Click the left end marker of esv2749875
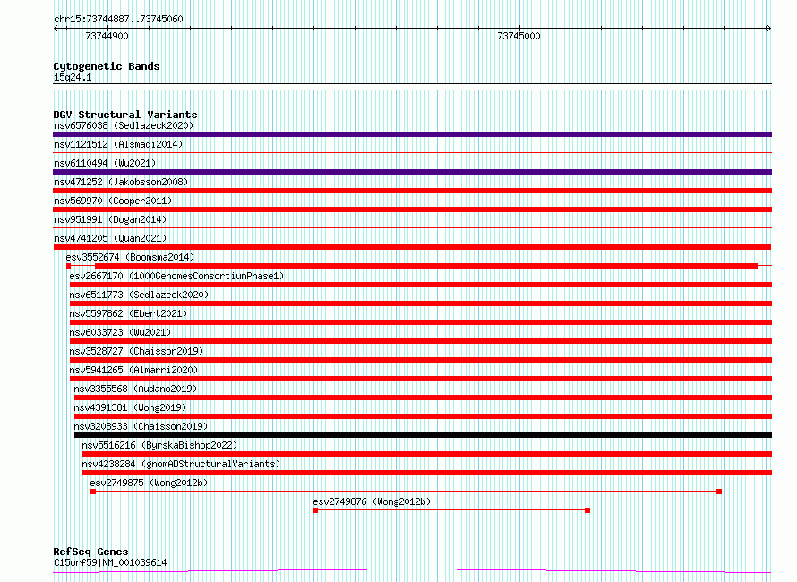Image resolution: width=797 pixels, height=582 pixels. tap(93, 492)
